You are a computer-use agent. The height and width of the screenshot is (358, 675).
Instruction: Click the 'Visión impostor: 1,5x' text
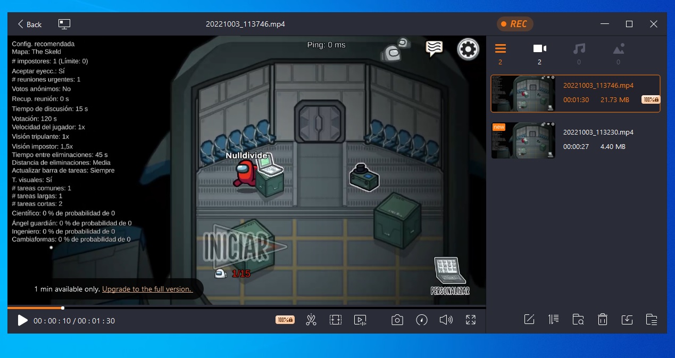tap(42, 146)
